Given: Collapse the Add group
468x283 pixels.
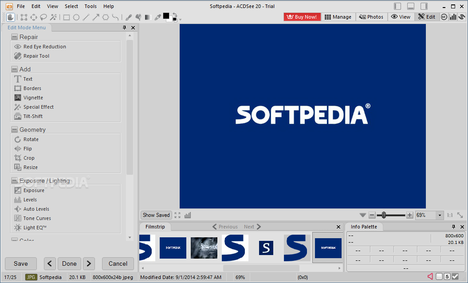Looking at the screenshot, I should coord(14,69).
